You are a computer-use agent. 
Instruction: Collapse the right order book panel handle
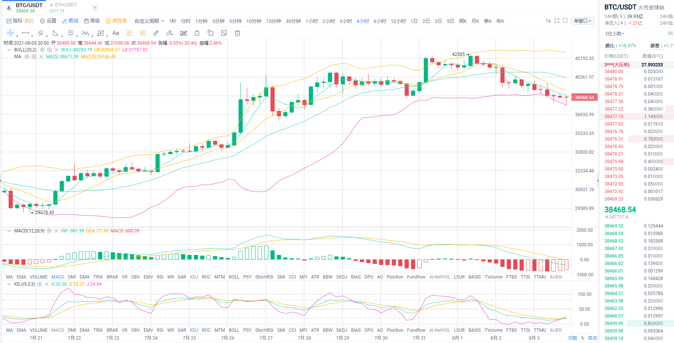(x=598, y=181)
